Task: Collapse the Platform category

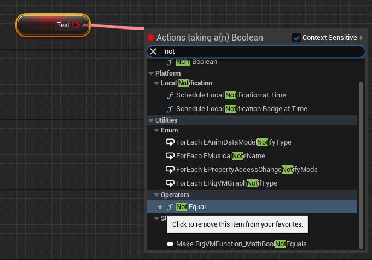Action: [151, 73]
